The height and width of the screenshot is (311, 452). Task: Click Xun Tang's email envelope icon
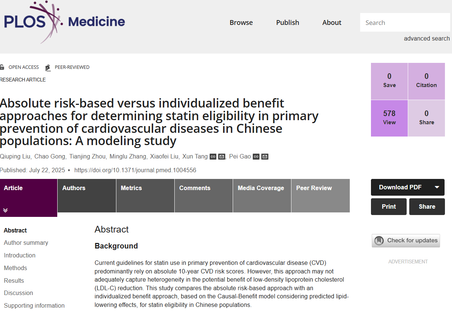click(x=222, y=157)
